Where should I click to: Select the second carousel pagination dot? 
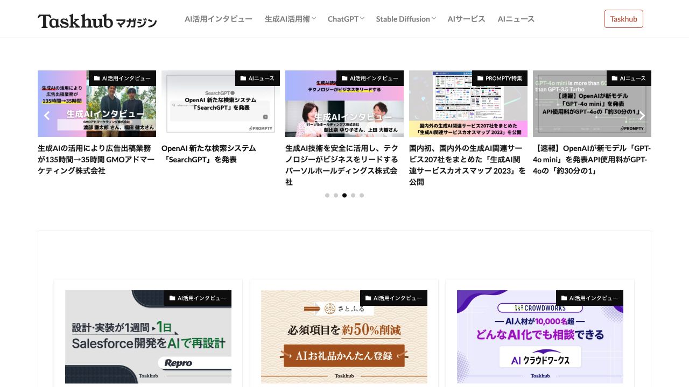point(336,195)
